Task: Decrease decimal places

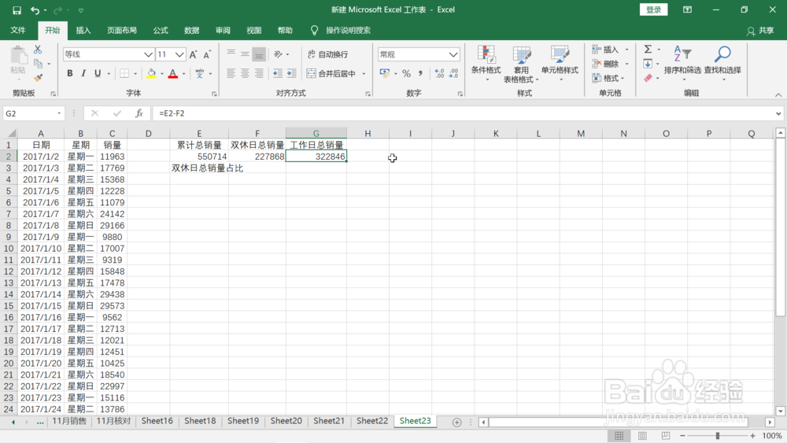Action: point(453,74)
